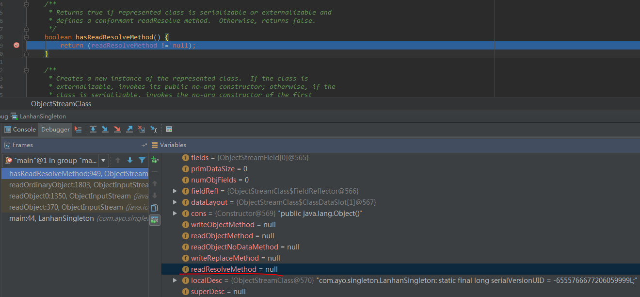Open the Evaluate Expression calculator
The width and height of the screenshot is (640, 297).
click(169, 130)
